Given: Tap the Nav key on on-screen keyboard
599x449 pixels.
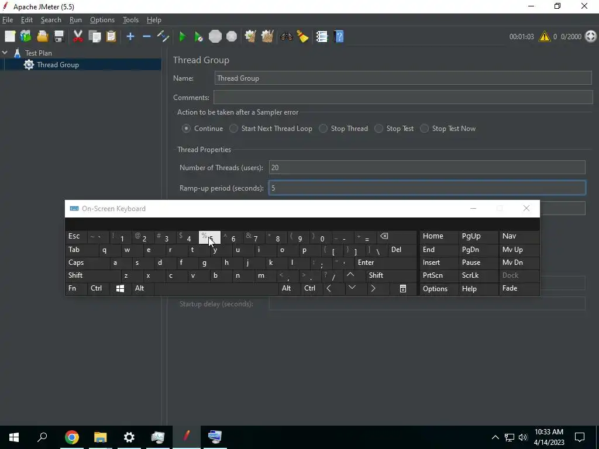Looking at the screenshot, I should coord(519,236).
